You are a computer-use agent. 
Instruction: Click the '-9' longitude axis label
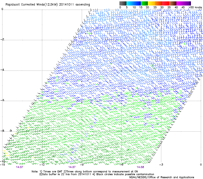[x=82, y=165]
